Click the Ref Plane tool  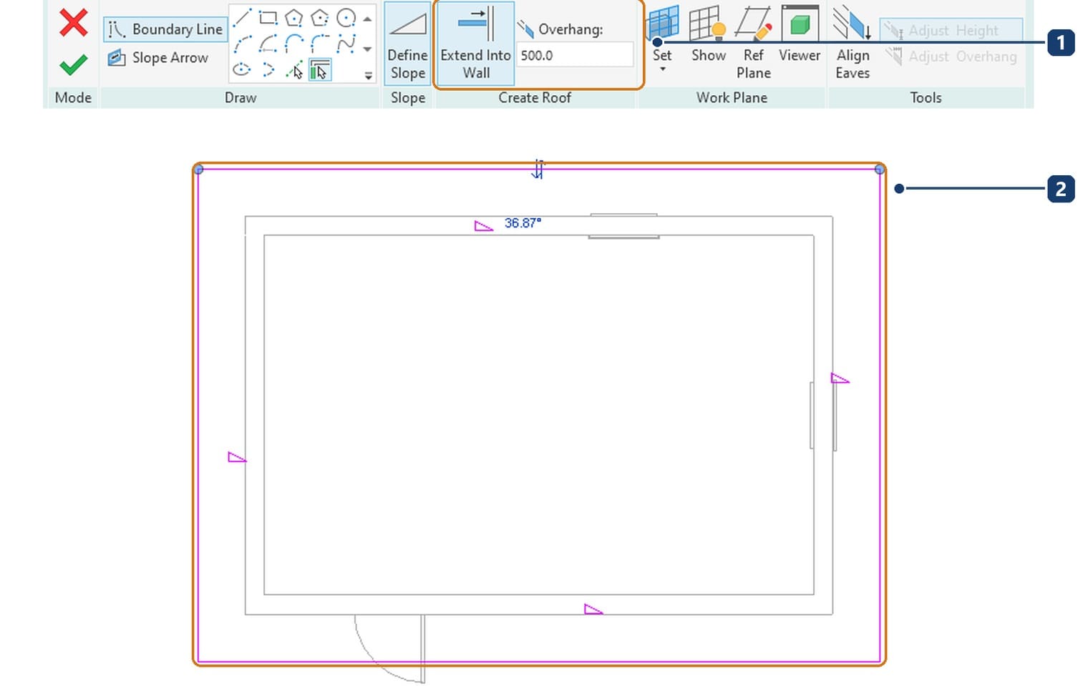tap(753, 43)
